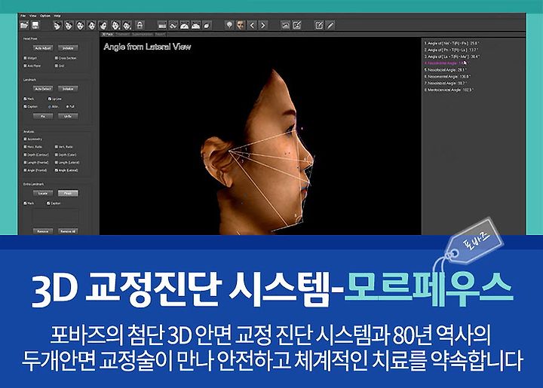Screen dimensions: 543x388
Task: Select measurement 3, Angle of [Ls-T(R)-Me']
Action: point(452,57)
